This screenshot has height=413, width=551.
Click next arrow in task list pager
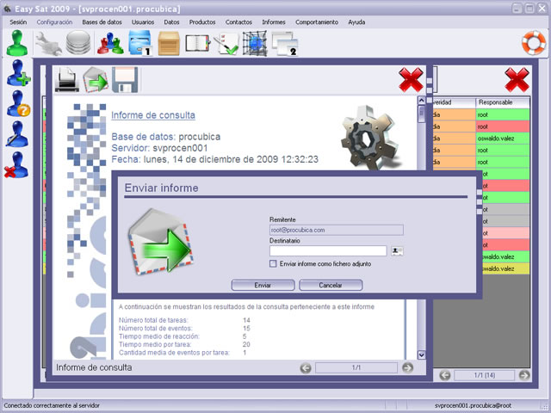pyautogui.click(x=524, y=375)
